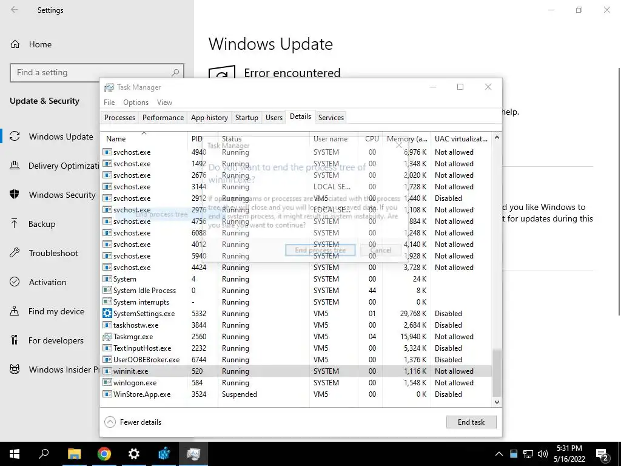This screenshot has height=466, width=621.
Task: Select WinStore.App.exe process row
Action: 296,394
